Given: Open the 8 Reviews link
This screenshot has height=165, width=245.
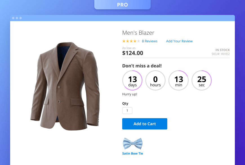Looking at the screenshot, I should tap(150, 41).
